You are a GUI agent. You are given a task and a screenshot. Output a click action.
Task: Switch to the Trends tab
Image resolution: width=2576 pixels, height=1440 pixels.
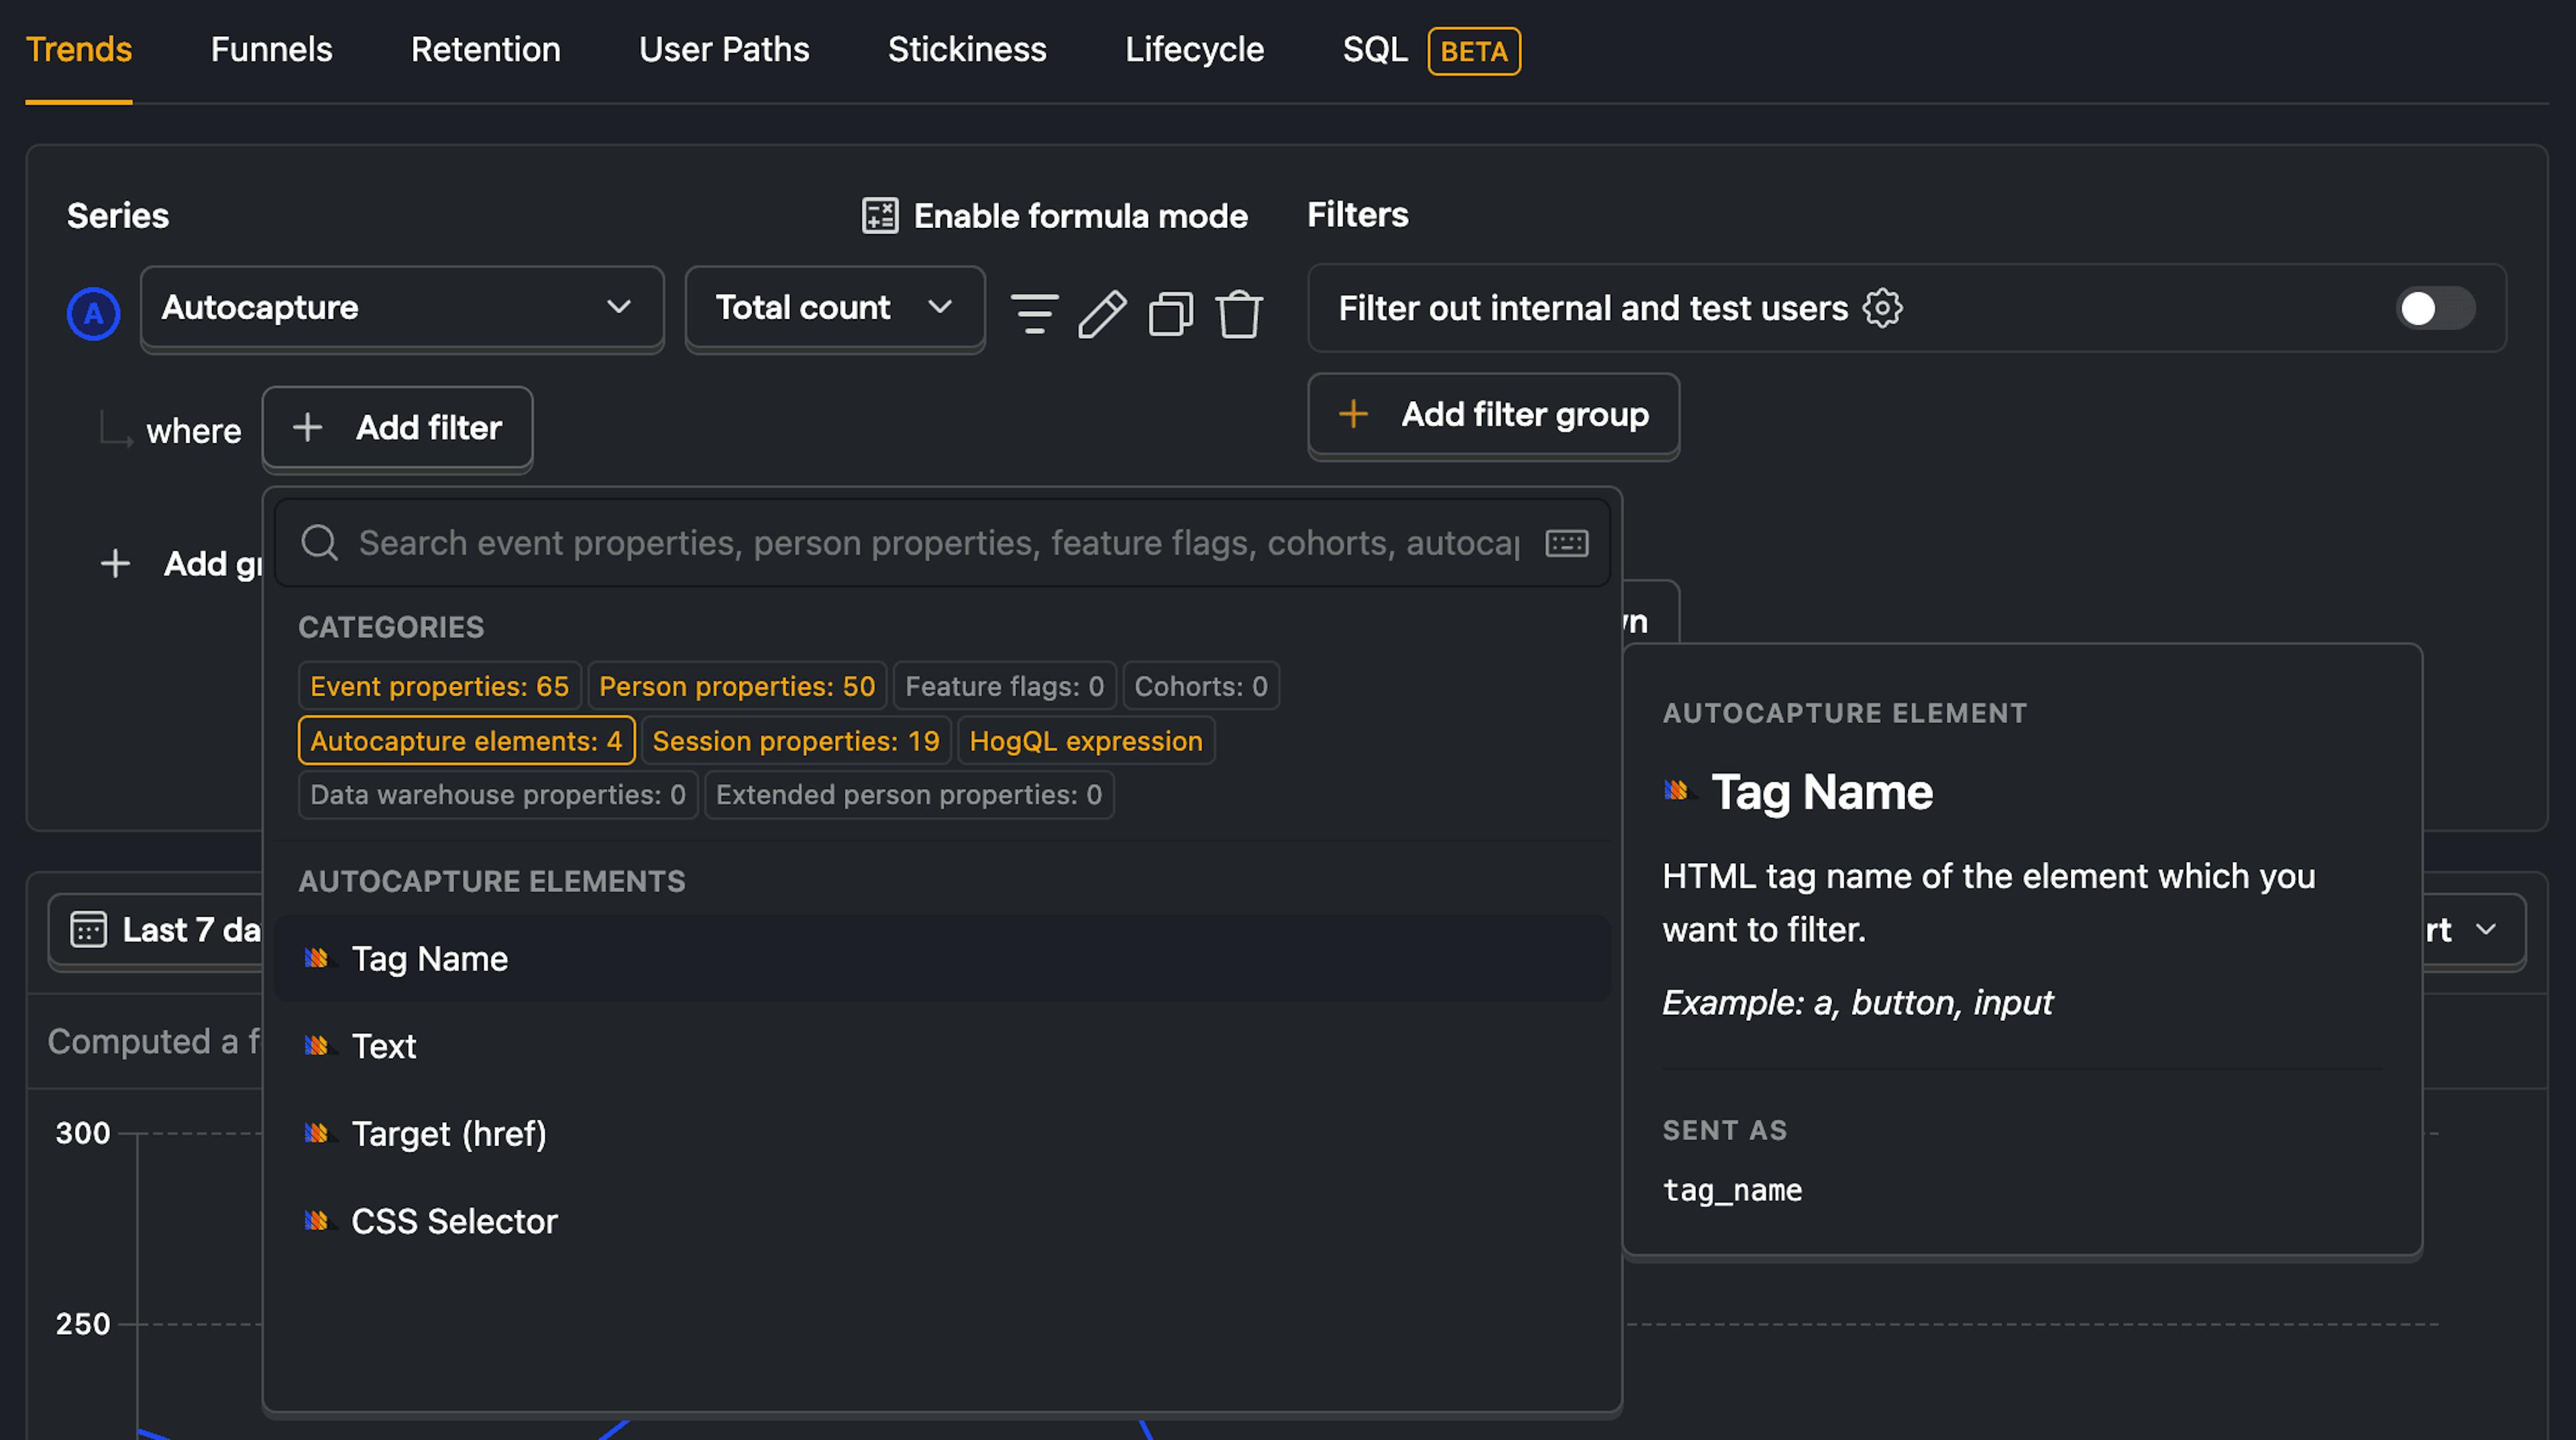point(78,49)
